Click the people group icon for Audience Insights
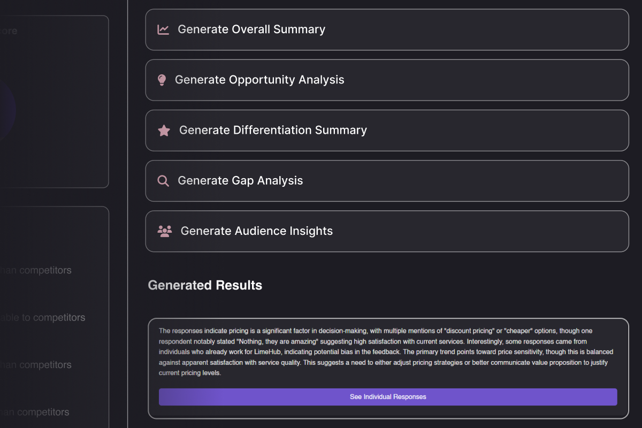The width and height of the screenshot is (642, 428). pyautogui.click(x=165, y=231)
